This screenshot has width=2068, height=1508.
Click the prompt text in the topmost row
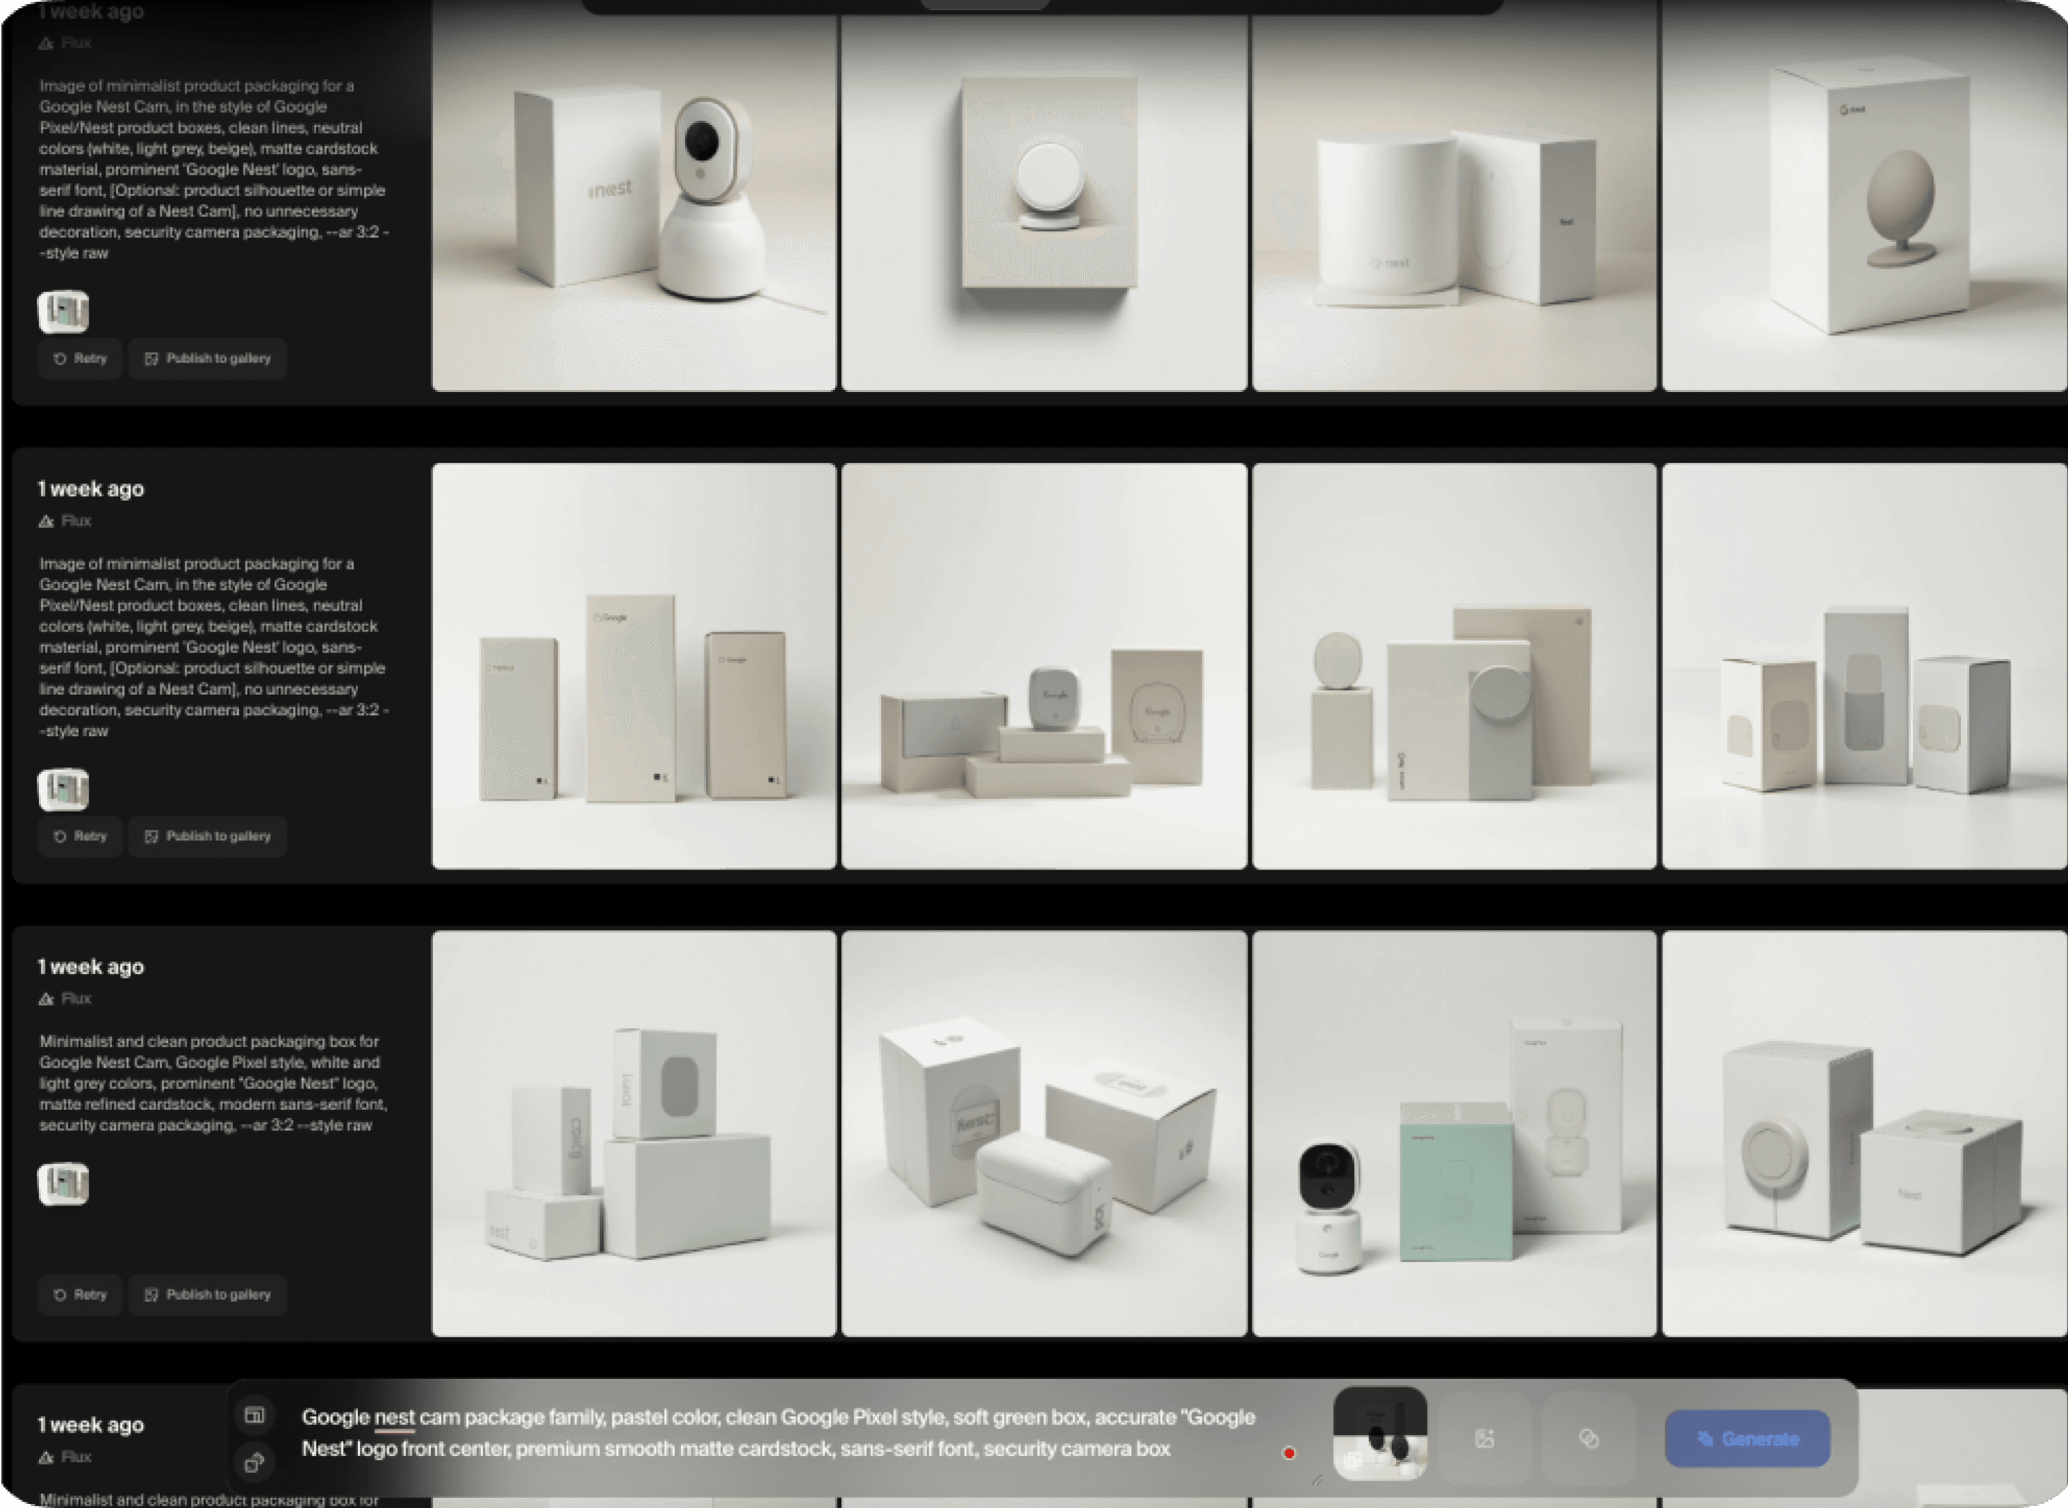[x=214, y=170]
